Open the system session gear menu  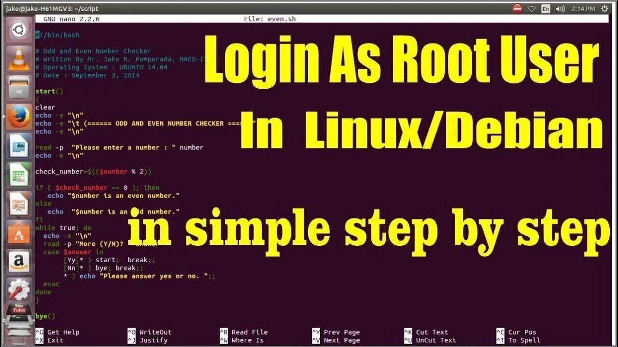(x=604, y=9)
